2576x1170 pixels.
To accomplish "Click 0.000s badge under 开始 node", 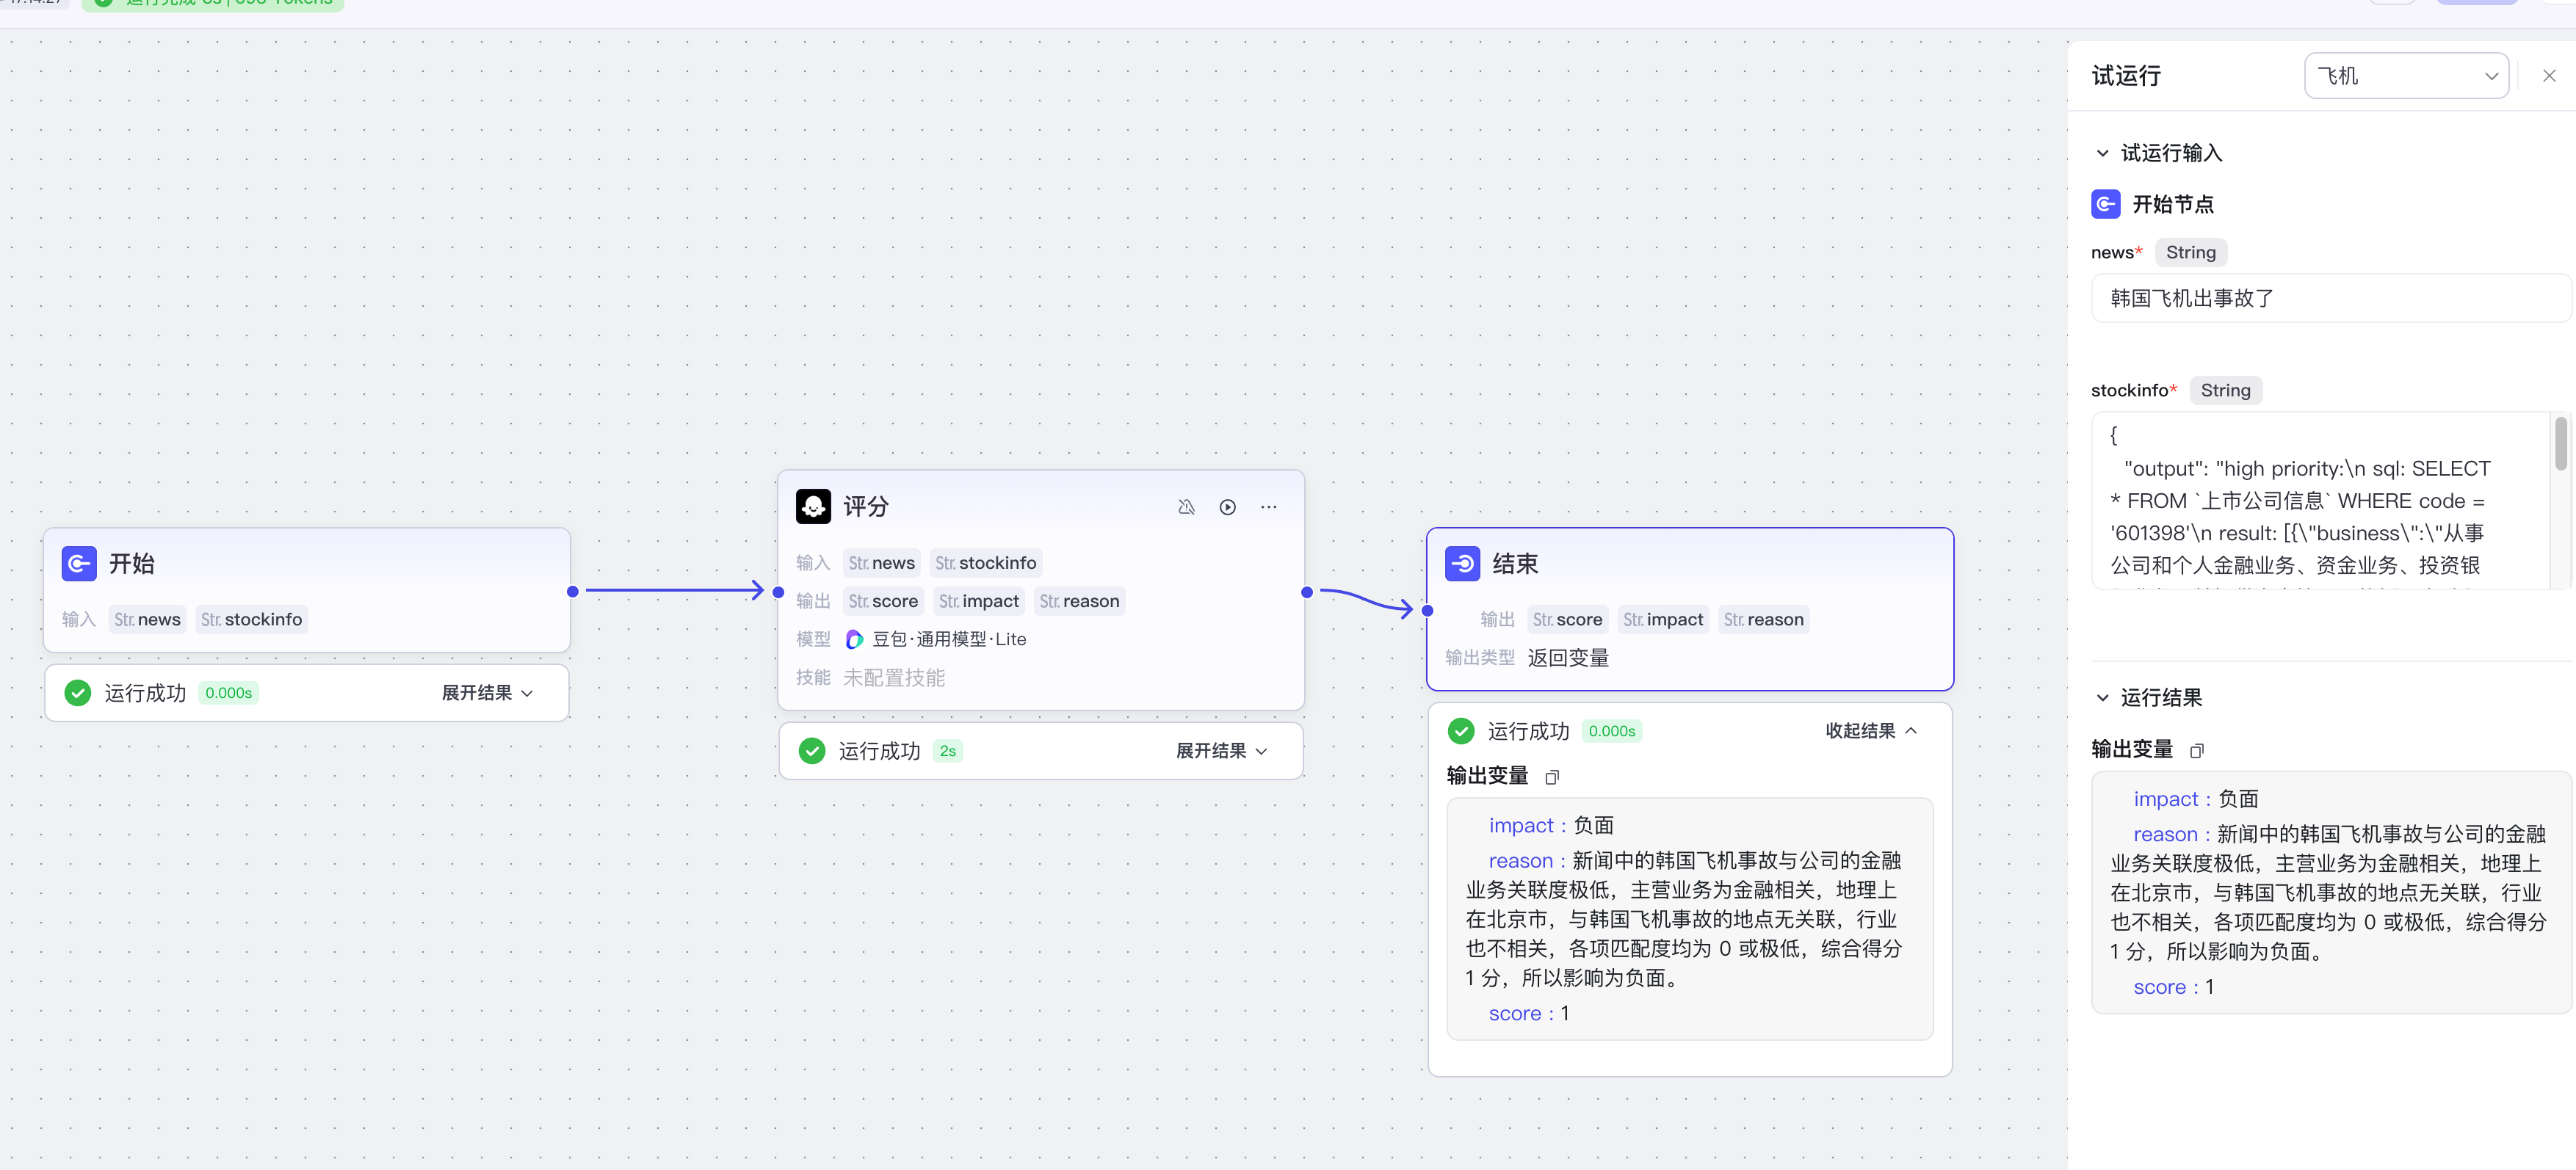I will click(228, 694).
